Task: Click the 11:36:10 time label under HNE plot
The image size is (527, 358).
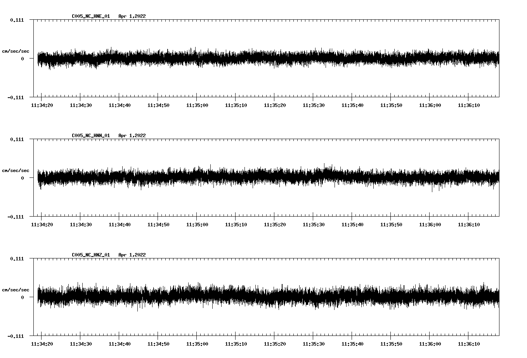Action: coord(469,105)
